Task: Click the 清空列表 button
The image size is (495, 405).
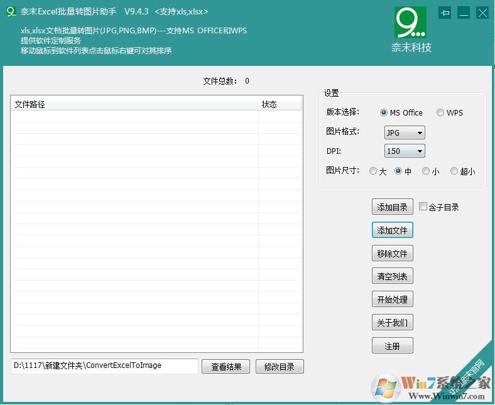Action: coord(393,276)
